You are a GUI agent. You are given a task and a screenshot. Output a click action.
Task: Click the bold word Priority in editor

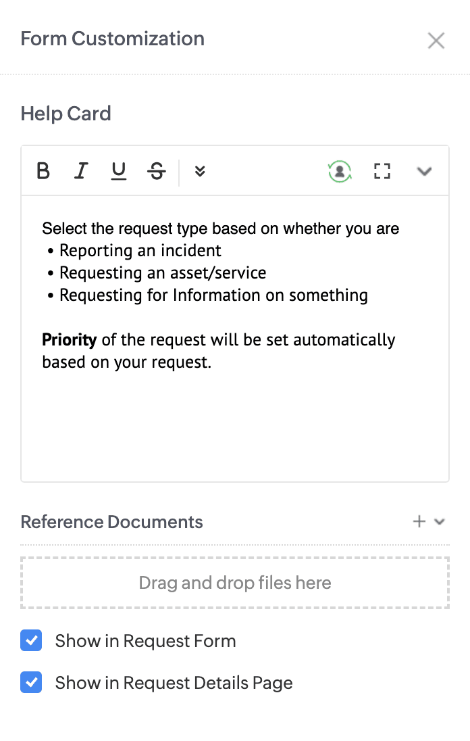click(70, 340)
